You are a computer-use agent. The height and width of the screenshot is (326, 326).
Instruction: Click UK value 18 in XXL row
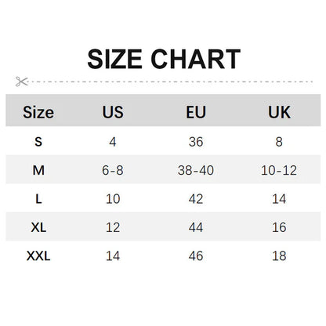coord(279,255)
